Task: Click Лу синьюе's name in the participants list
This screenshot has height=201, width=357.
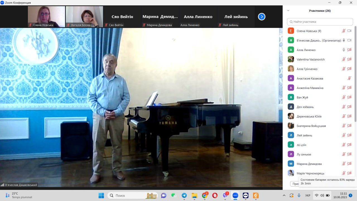Action: pos(304,154)
